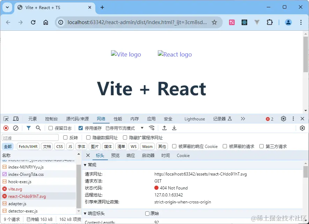Image resolution: width=309 pixels, height=224 pixels.
Task: Open the Chrome three-dot menu
Action: click(301, 22)
